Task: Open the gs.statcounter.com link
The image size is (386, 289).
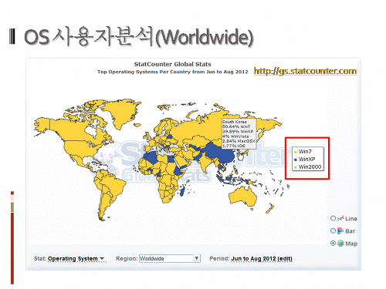Action: tap(305, 71)
